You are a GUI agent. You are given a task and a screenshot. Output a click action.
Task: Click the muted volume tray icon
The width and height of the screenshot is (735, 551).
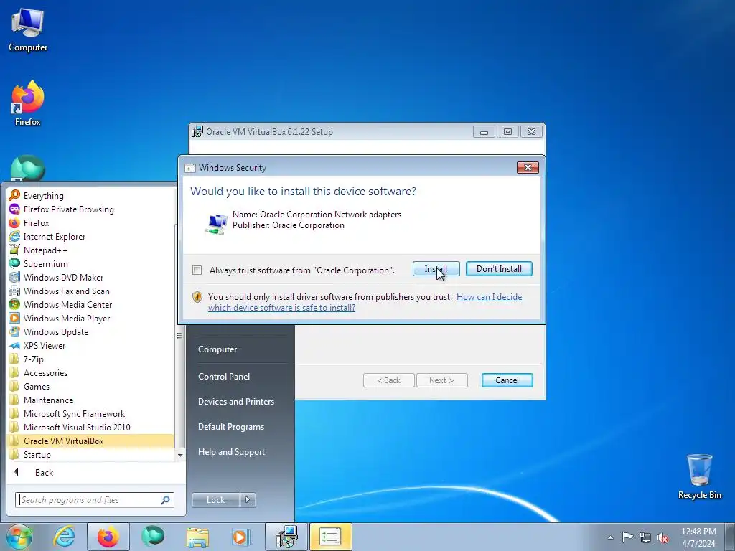pos(663,537)
